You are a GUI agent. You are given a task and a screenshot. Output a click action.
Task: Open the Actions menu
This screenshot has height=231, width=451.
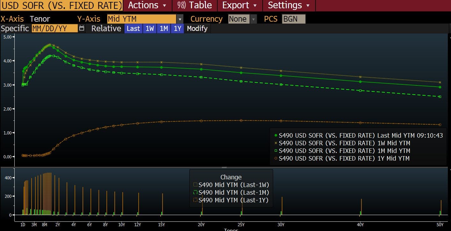(147, 5)
